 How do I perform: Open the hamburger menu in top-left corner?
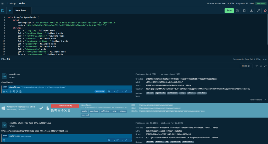coord(2,3)
